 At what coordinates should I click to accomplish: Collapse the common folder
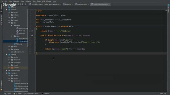coord(6,10)
